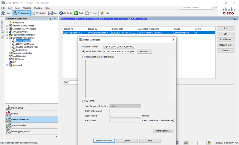The width and height of the screenshot is (239, 145).
Task: Click the More Options... button
Action: (163, 131)
